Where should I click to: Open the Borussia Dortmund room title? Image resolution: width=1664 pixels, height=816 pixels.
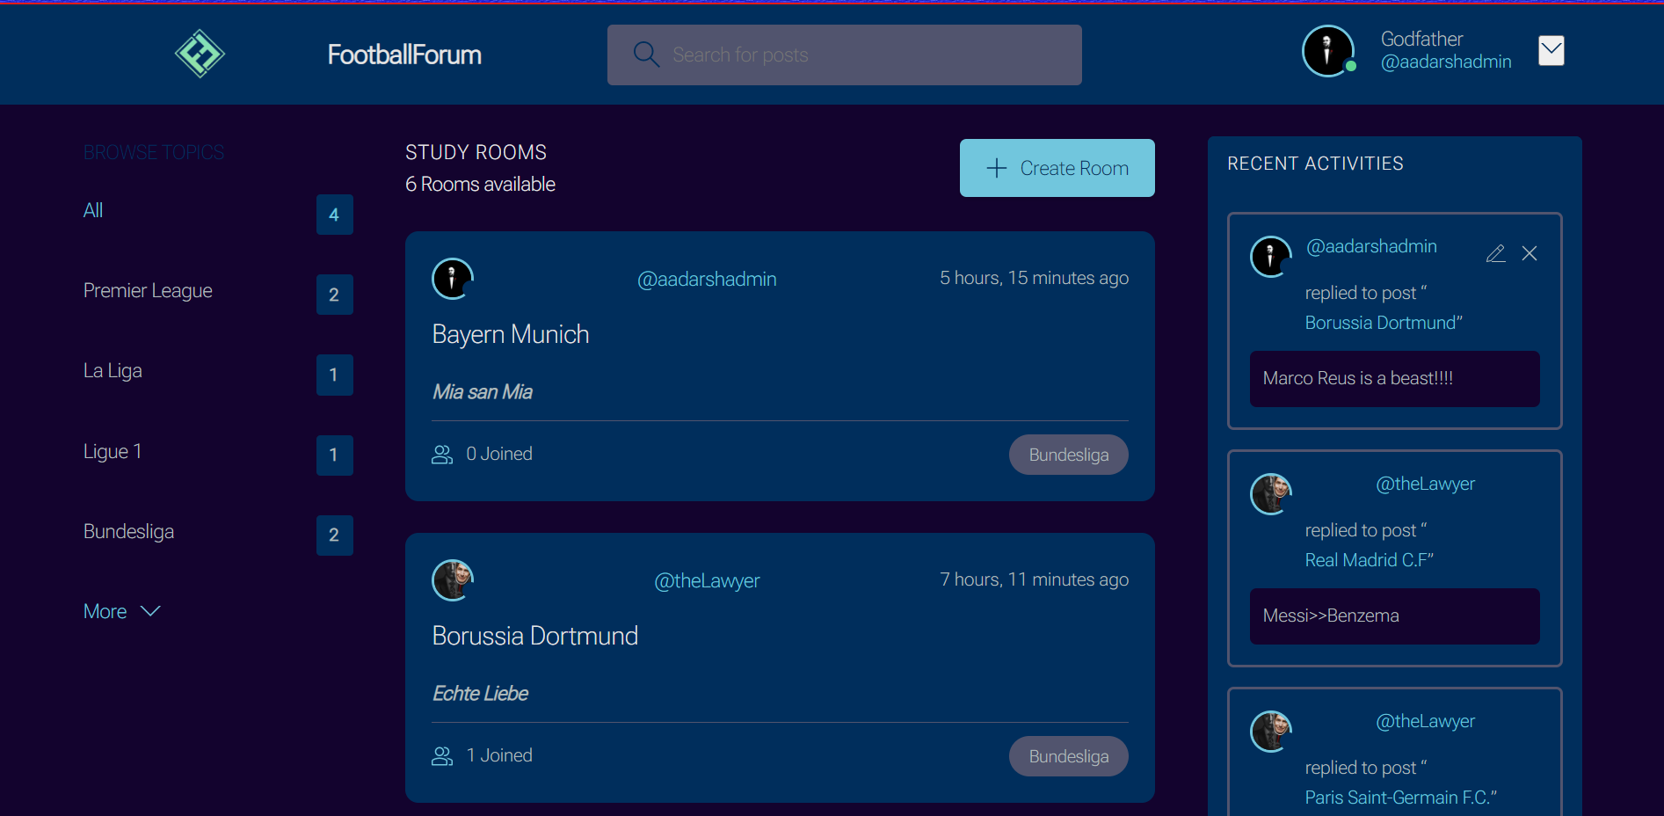(535, 636)
